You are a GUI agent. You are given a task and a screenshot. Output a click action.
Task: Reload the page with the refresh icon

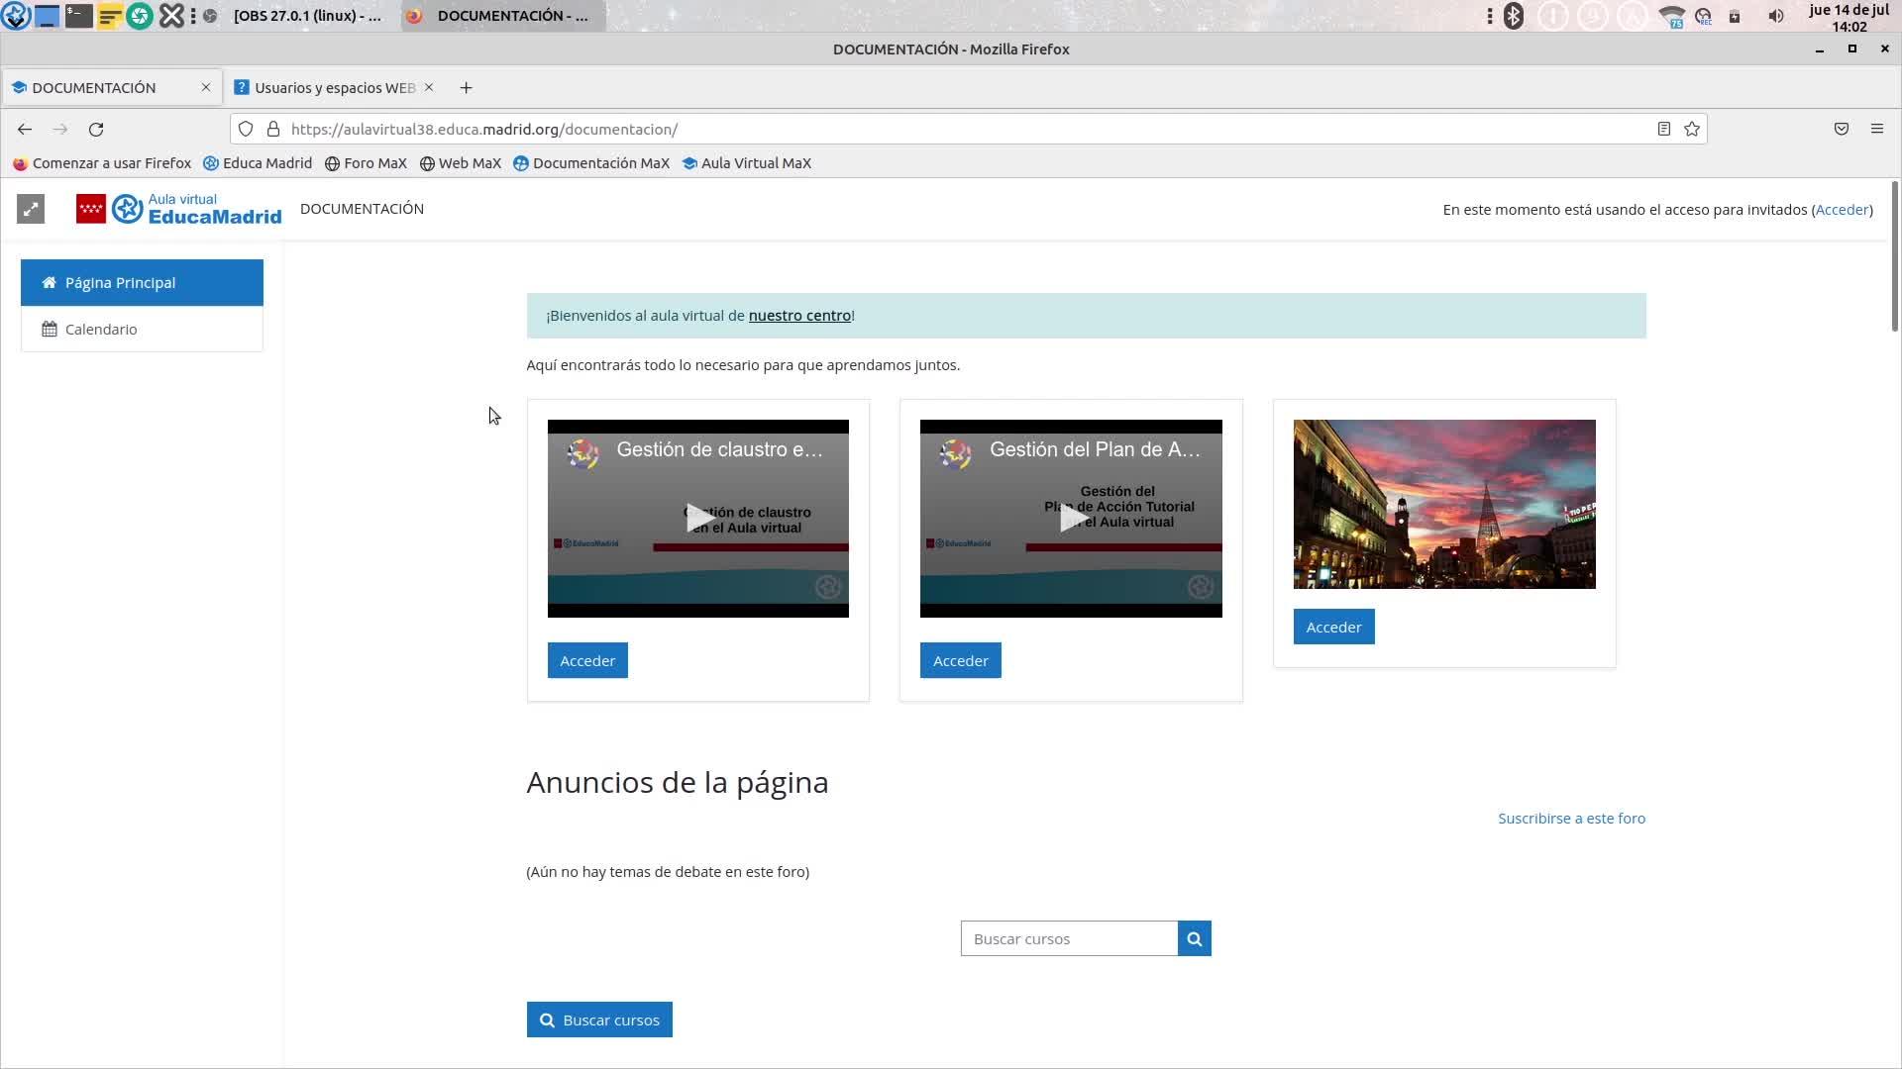[96, 130]
